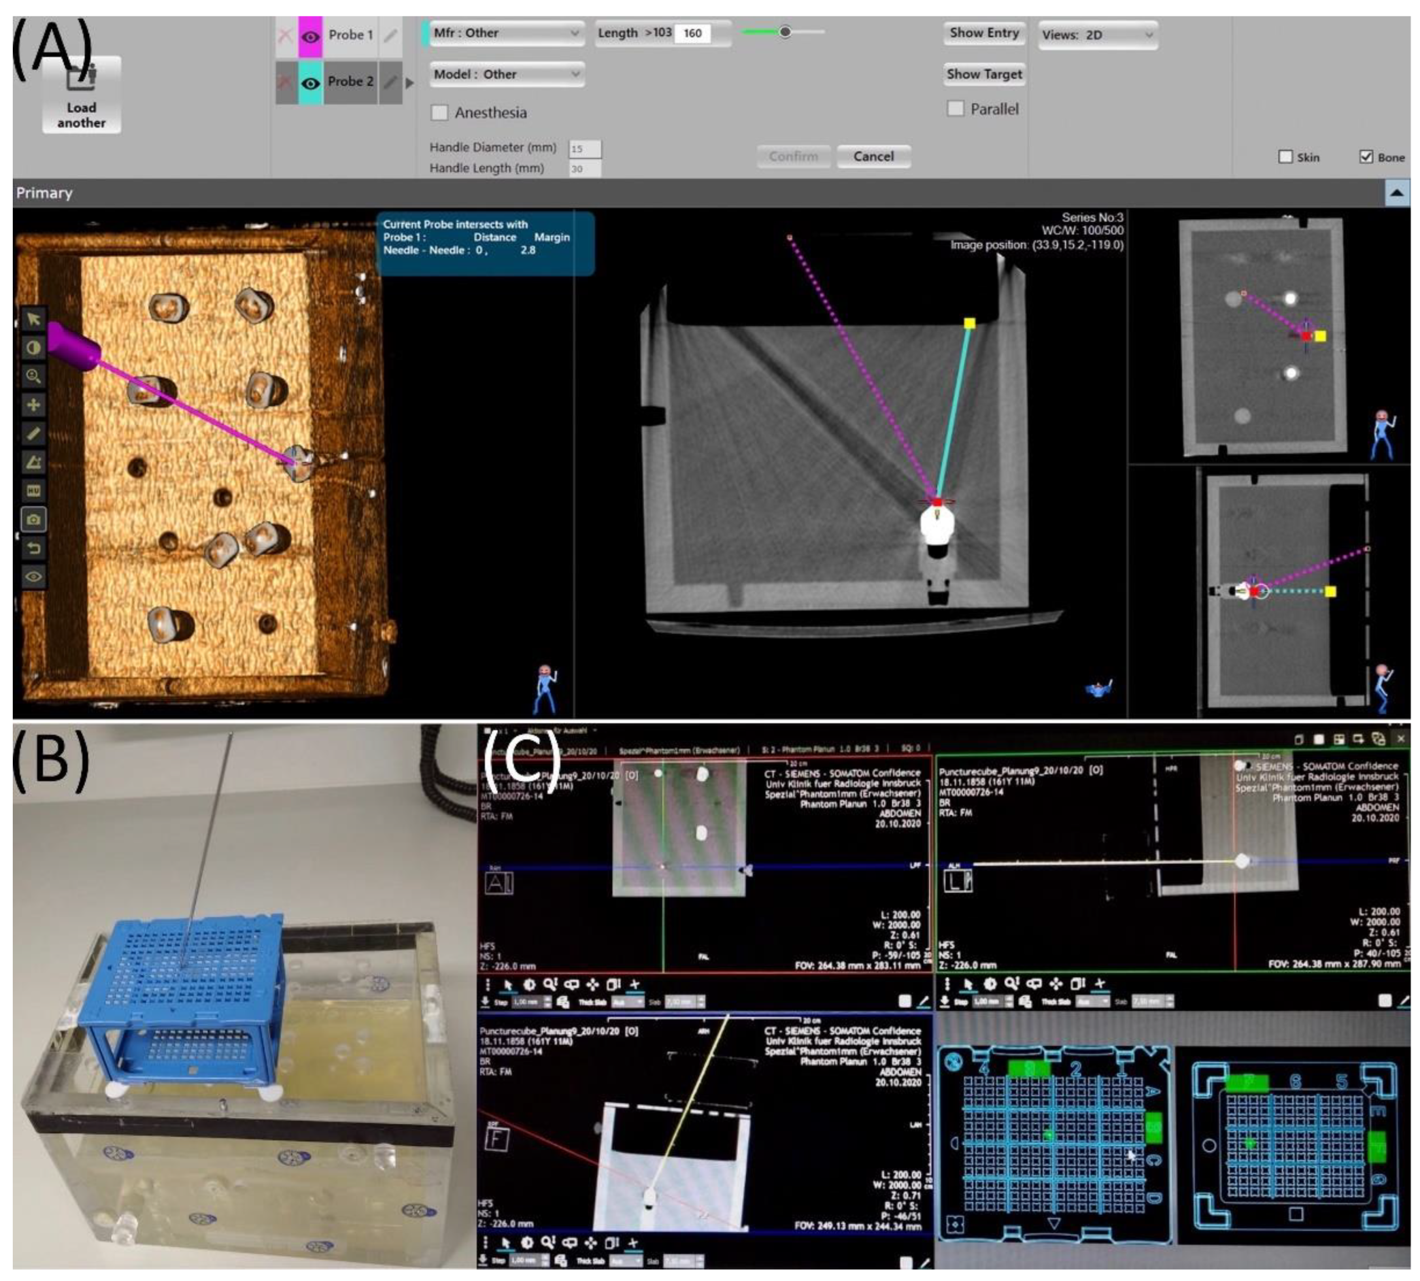The width and height of the screenshot is (1420, 1281).
Task: Toggle Probe 1 visibility eye
Action: click(x=310, y=35)
